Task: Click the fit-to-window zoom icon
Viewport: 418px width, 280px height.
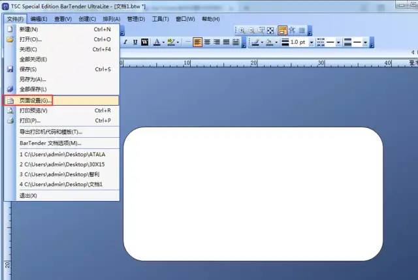Action: [270, 31]
